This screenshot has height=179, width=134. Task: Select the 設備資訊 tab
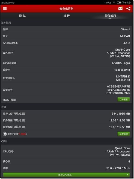pyautogui.click(x=111, y=16)
